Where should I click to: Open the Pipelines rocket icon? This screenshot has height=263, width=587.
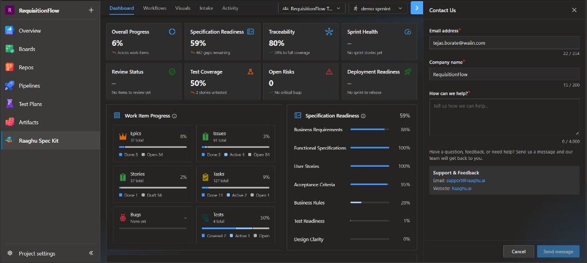pos(9,86)
